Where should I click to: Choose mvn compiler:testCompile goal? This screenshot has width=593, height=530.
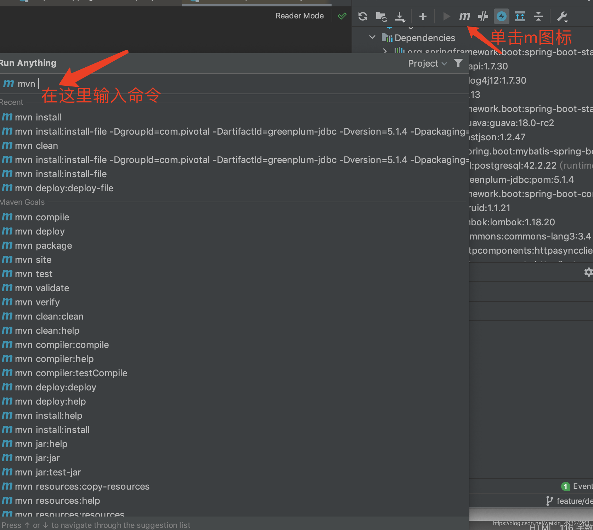234,373
